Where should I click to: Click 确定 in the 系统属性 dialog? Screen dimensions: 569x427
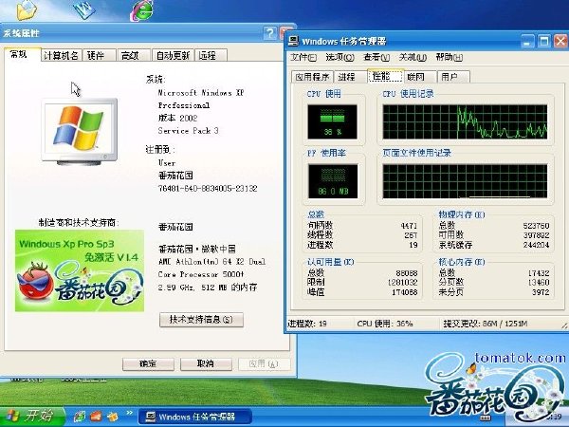[148, 363]
